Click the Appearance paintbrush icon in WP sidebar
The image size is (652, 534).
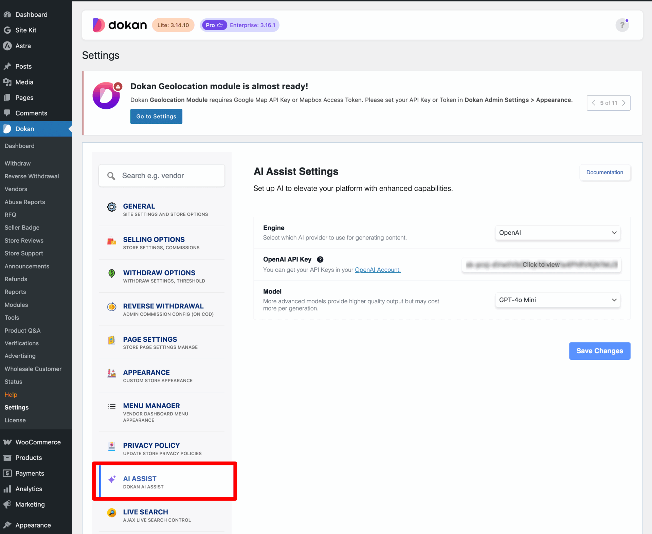[x=7, y=525]
